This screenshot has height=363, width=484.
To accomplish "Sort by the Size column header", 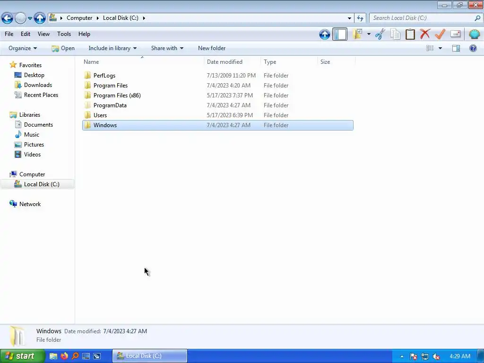I will tap(336, 62).
